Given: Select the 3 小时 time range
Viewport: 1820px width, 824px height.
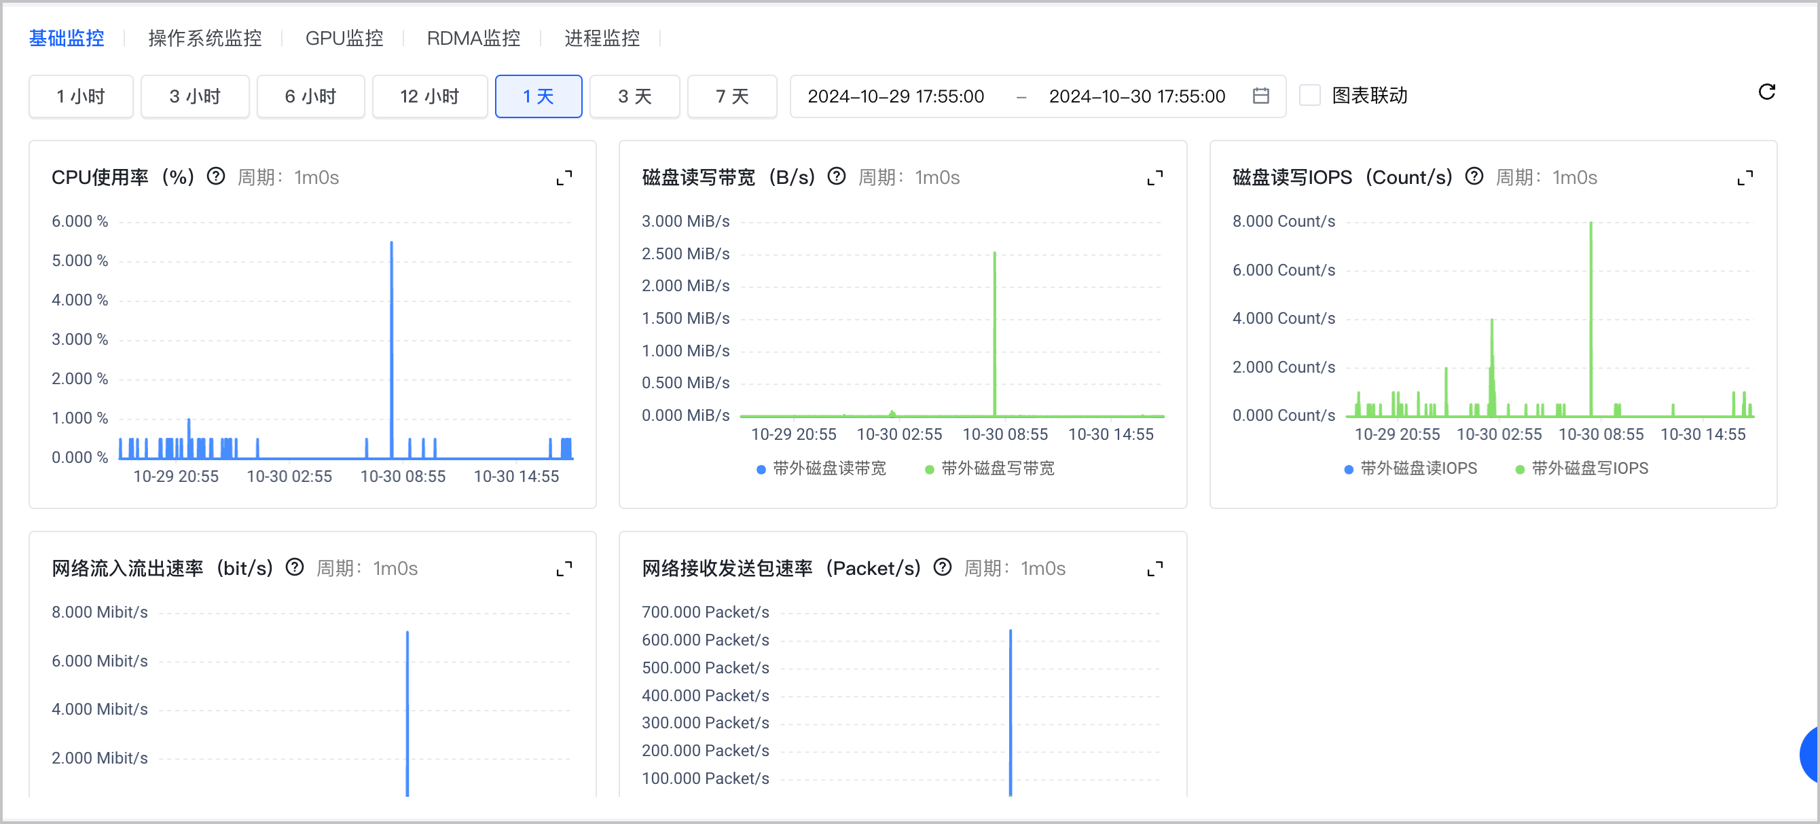Looking at the screenshot, I should tap(195, 96).
